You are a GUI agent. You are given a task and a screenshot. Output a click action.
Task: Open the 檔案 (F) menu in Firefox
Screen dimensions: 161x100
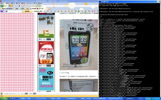pyautogui.click(x=2, y=3)
